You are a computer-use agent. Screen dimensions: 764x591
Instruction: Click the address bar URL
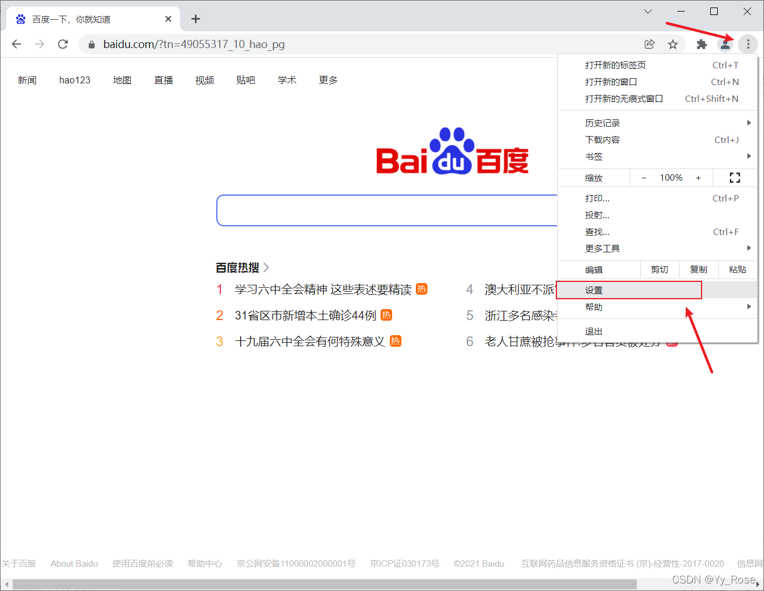pos(194,45)
